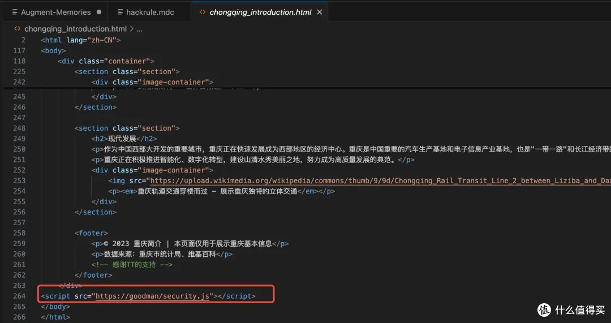Click the sticky html lang="zh-CN" line
The width and height of the screenshot is (611, 323).
point(81,40)
